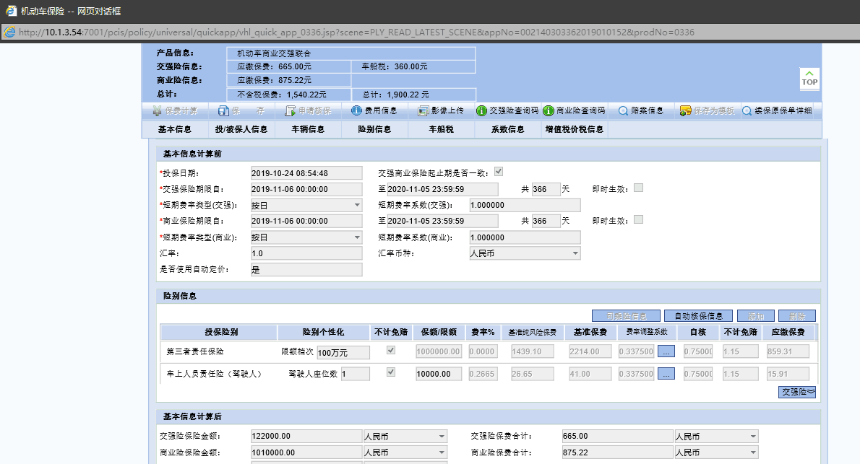This screenshot has width=860, height=464.
Task: Click 保额/限额 field for 车上人员责任险
Action: coord(438,374)
